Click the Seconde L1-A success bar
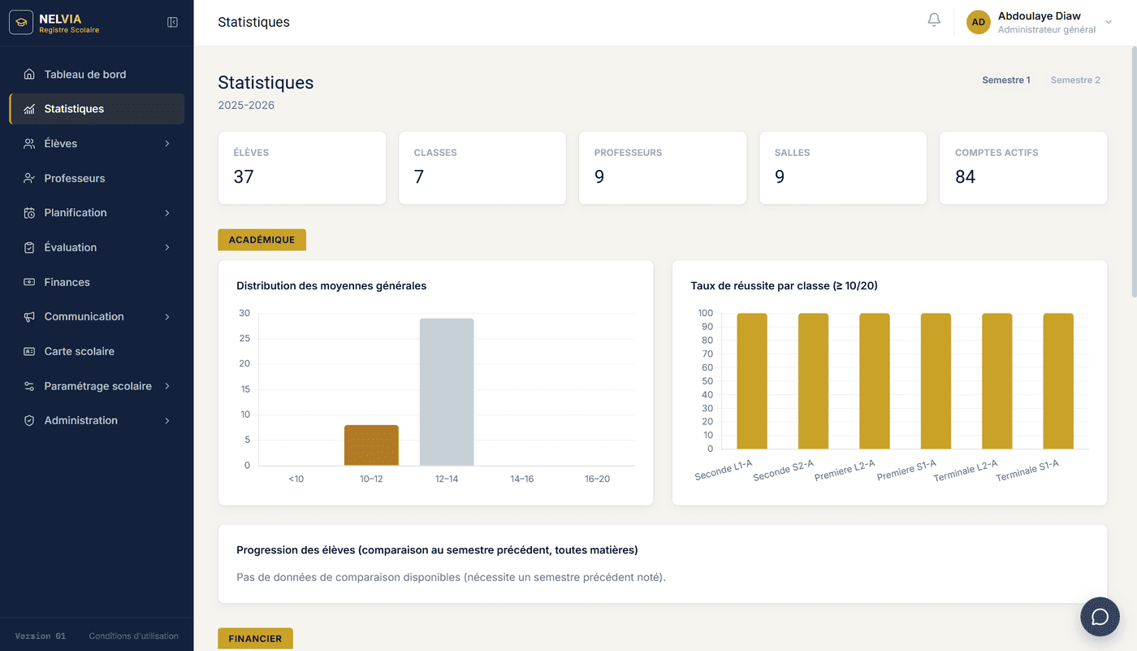 (752, 381)
